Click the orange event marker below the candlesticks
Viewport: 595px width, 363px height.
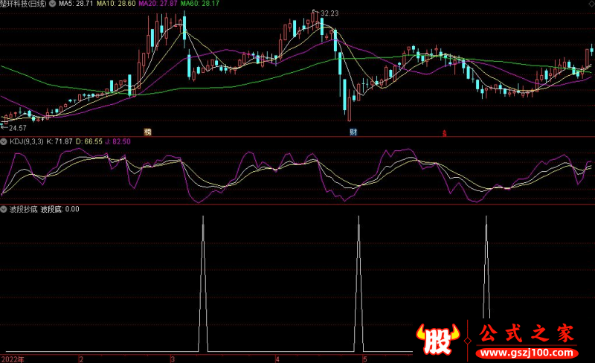(147, 132)
